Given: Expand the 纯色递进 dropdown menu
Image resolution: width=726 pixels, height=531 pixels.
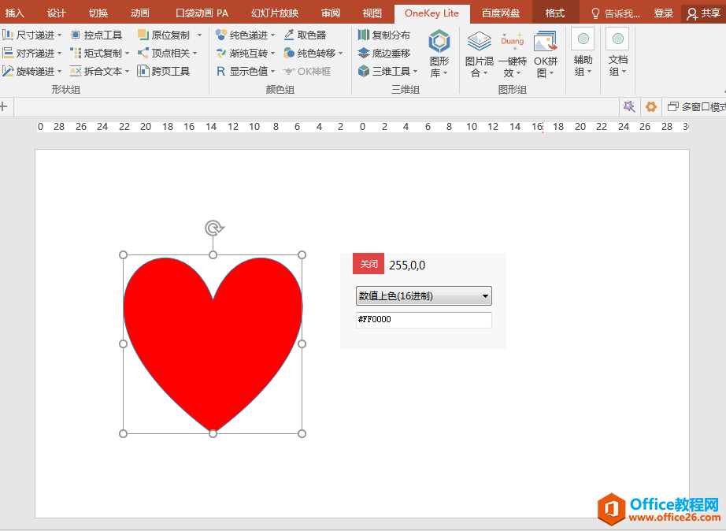Looking at the screenshot, I should 246,35.
